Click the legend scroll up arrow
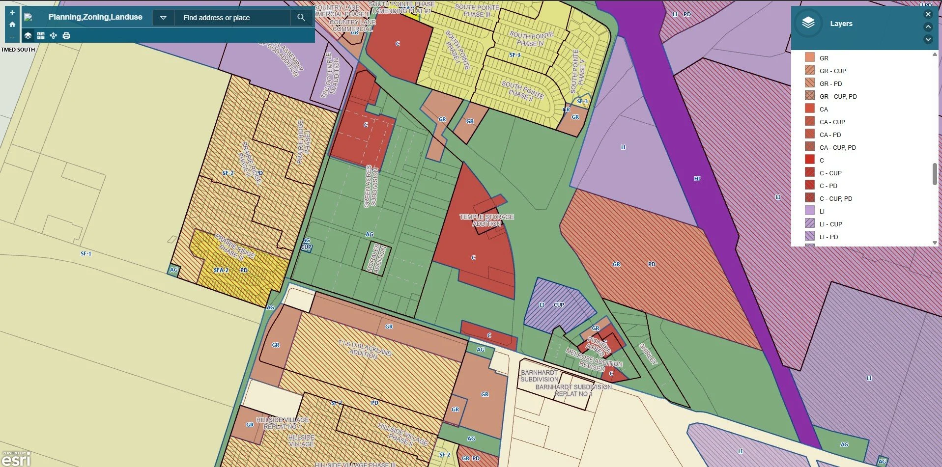The image size is (942, 467). click(935, 55)
